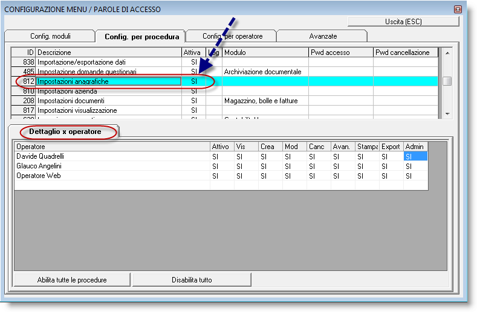Toggle Export value for Davide Quadrelli

[x=392, y=156]
